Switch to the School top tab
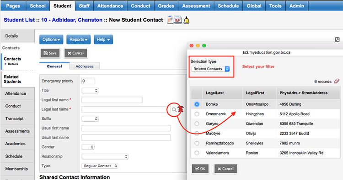The image size is (343, 180). click(x=38, y=6)
